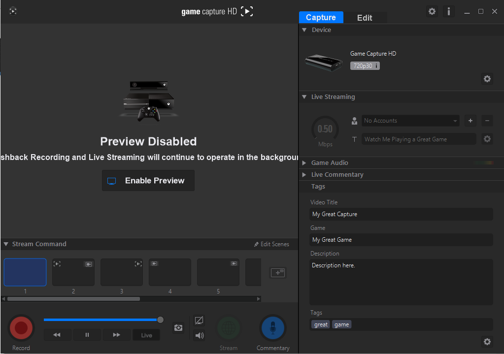Collapse the Live Streaming section
This screenshot has height=354, width=504.
[304, 97]
